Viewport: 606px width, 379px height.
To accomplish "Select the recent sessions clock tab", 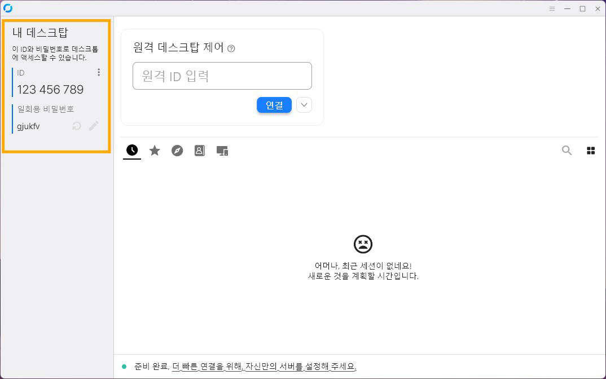I will 132,151.
